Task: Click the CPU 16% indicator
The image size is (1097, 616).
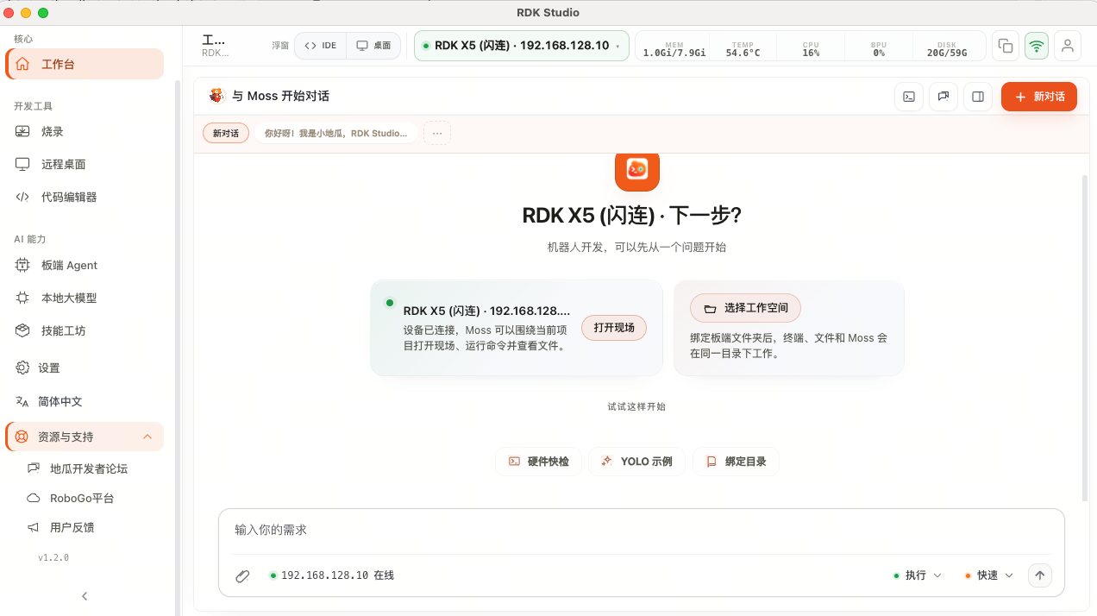Action: tap(811, 48)
